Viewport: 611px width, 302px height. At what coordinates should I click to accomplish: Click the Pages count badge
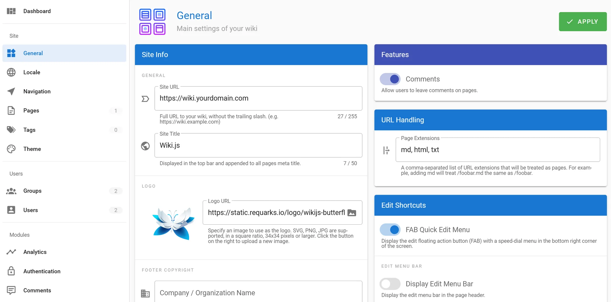point(116,111)
